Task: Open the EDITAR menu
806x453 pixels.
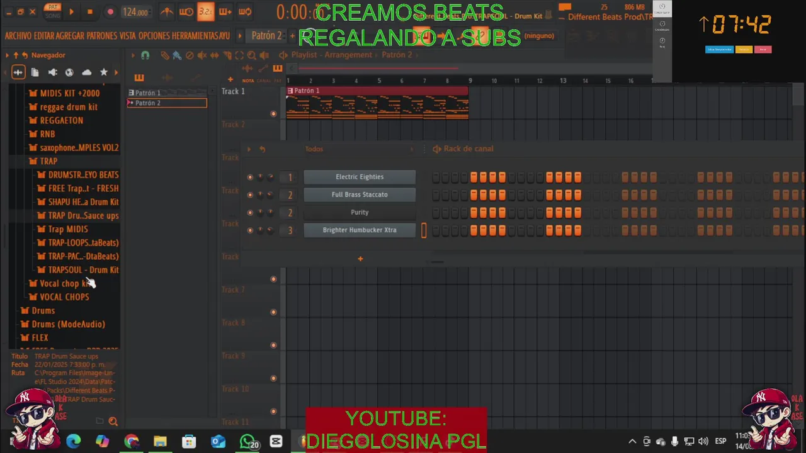Action: tap(44, 36)
